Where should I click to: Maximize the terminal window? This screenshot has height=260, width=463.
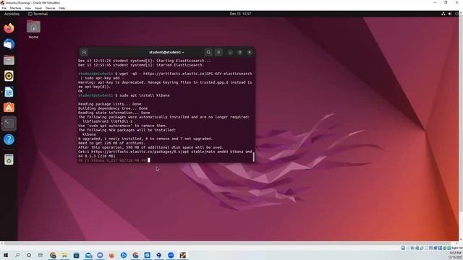pyautogui.click(x=239, y=52)
